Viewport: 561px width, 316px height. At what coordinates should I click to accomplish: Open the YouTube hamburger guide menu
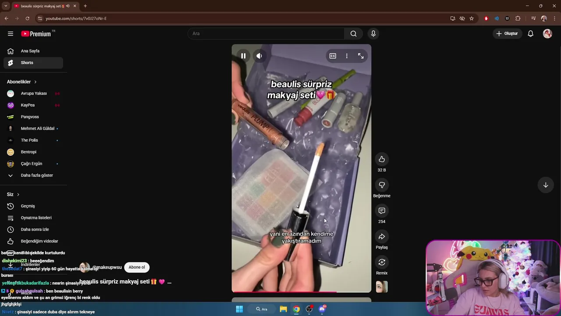(11, 34)
